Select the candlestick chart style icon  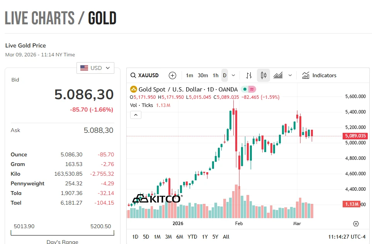click(263, 75)
